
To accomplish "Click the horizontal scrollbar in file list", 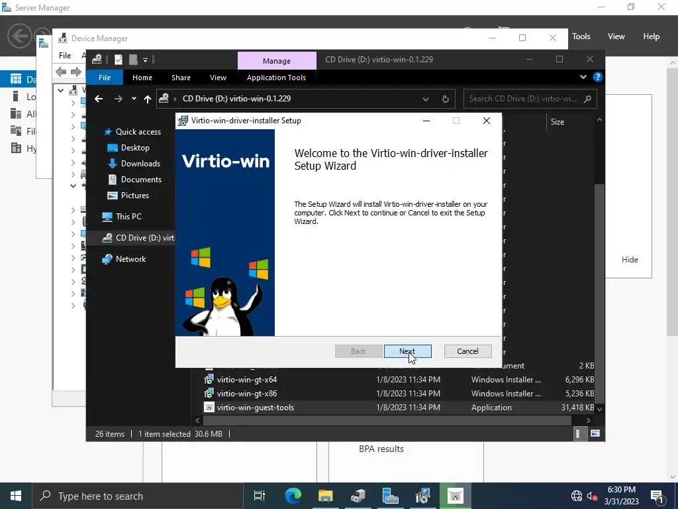I will (387, 420).
